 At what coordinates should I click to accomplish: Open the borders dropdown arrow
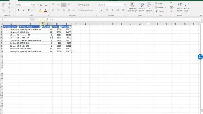[x=37, y=10]
